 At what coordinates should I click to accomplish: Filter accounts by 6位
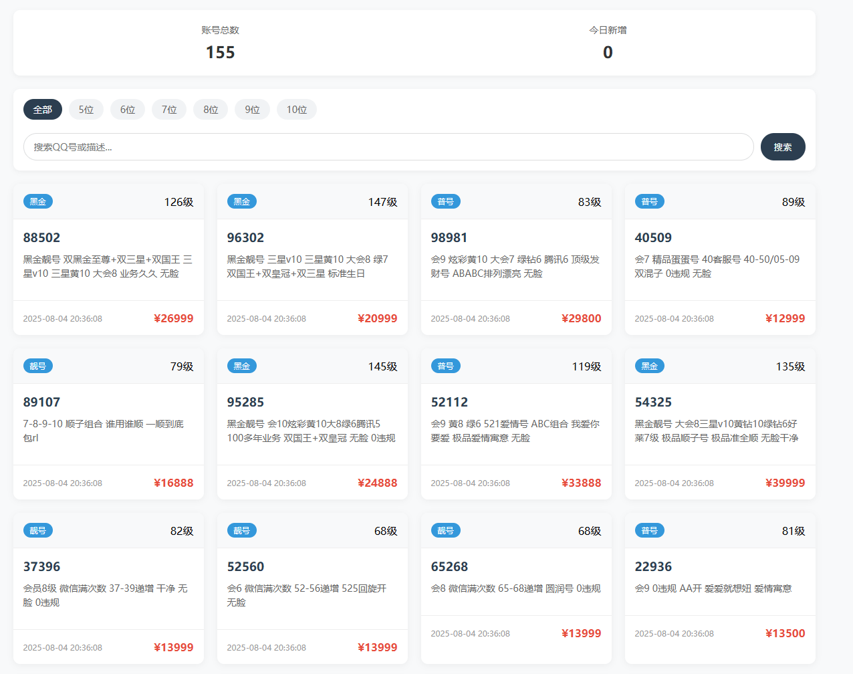(128, 110)
